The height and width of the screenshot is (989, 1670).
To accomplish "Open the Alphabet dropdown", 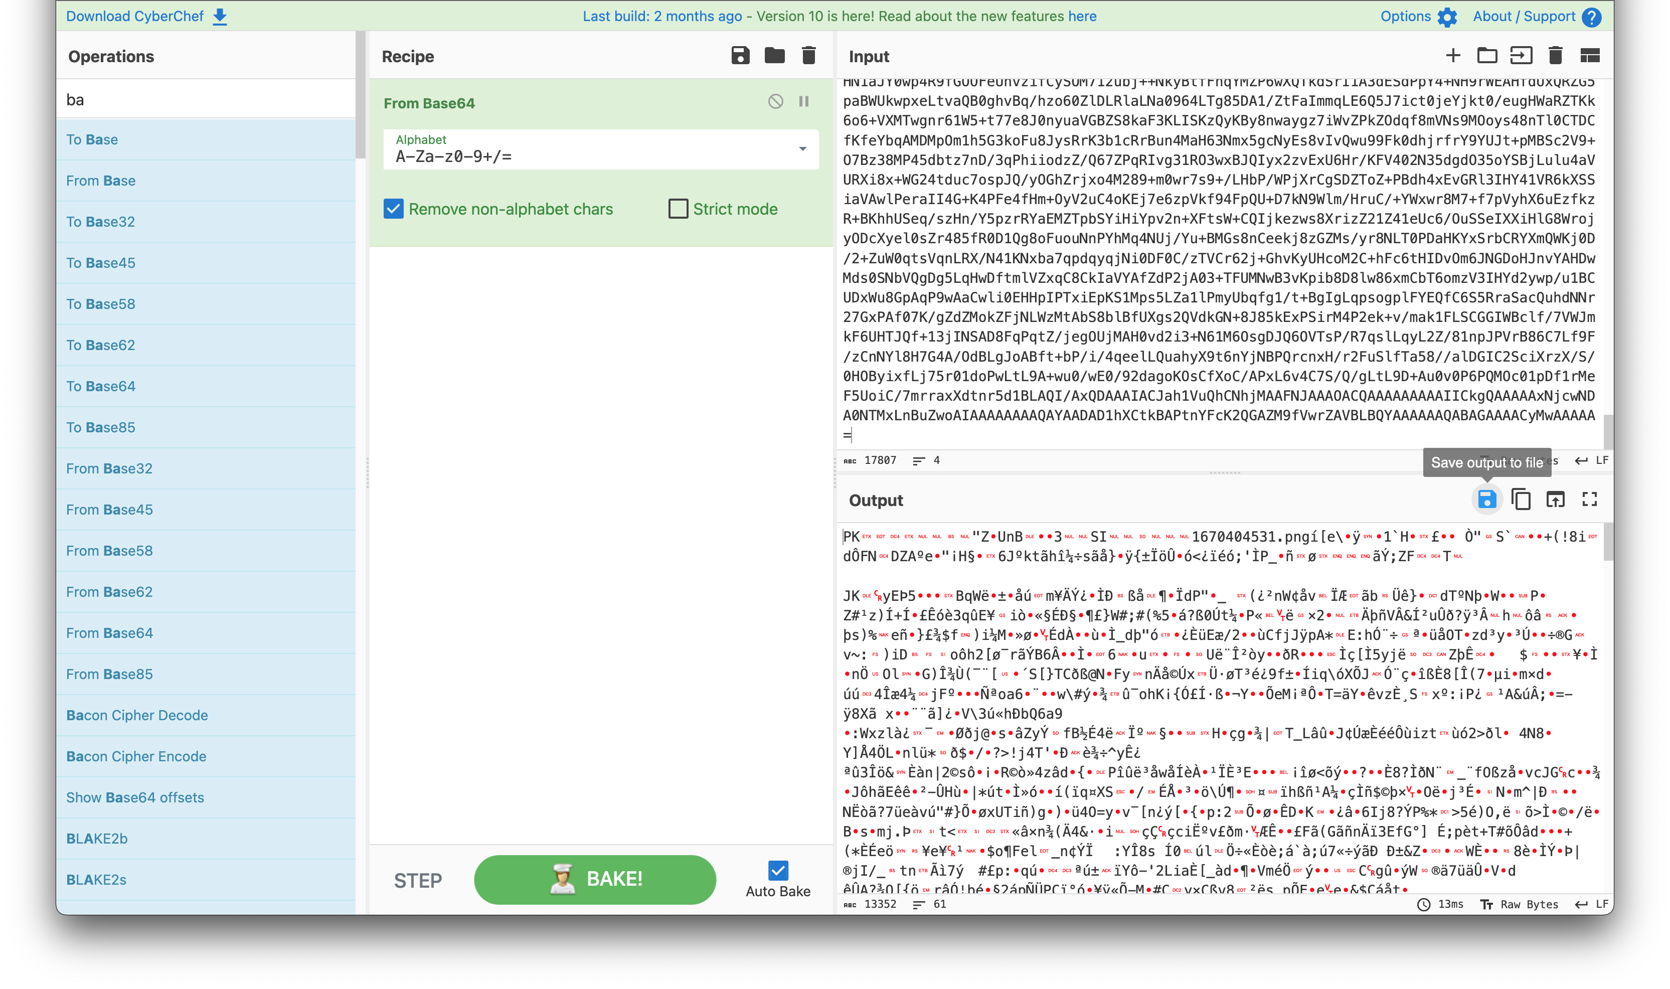I will pyautogui.click(x=802, y=148).
